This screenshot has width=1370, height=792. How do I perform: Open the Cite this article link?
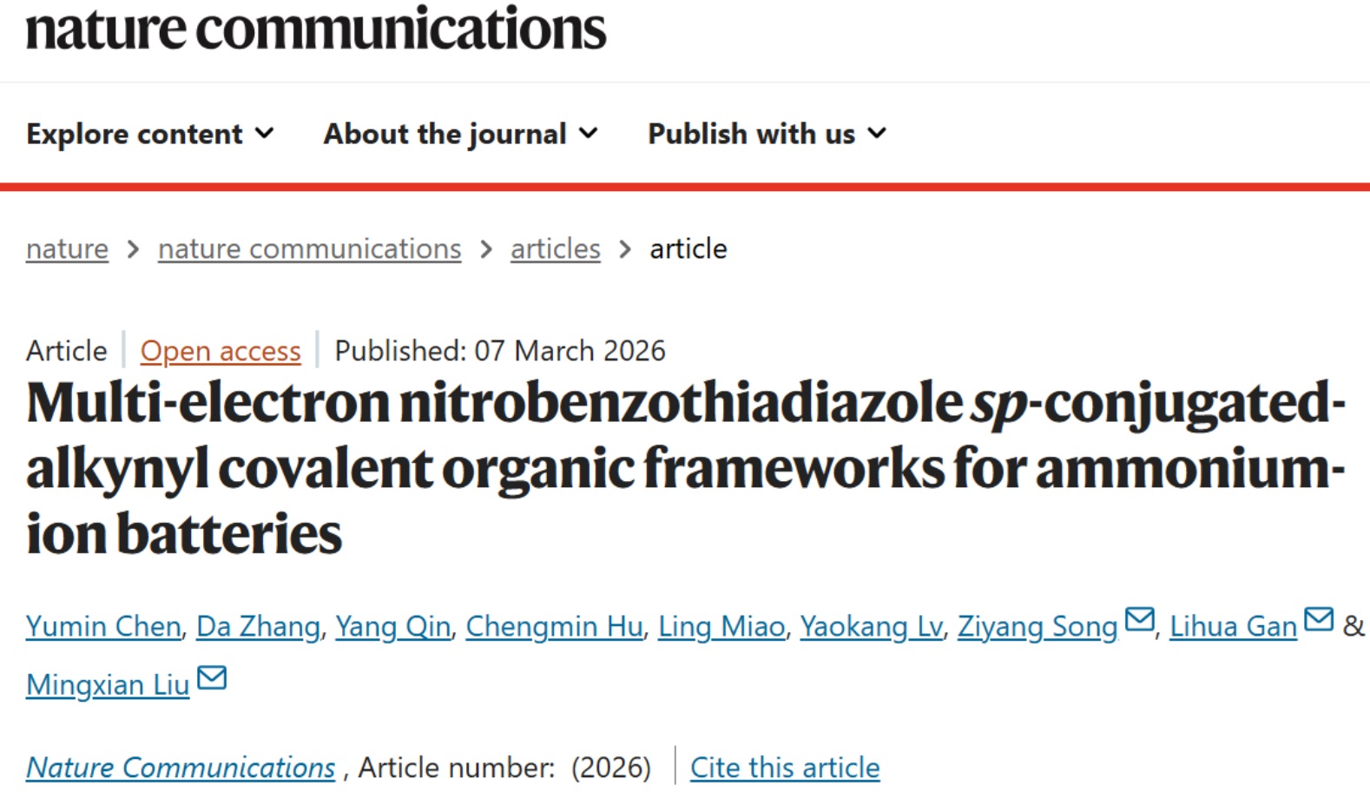[x=785, y=768]
